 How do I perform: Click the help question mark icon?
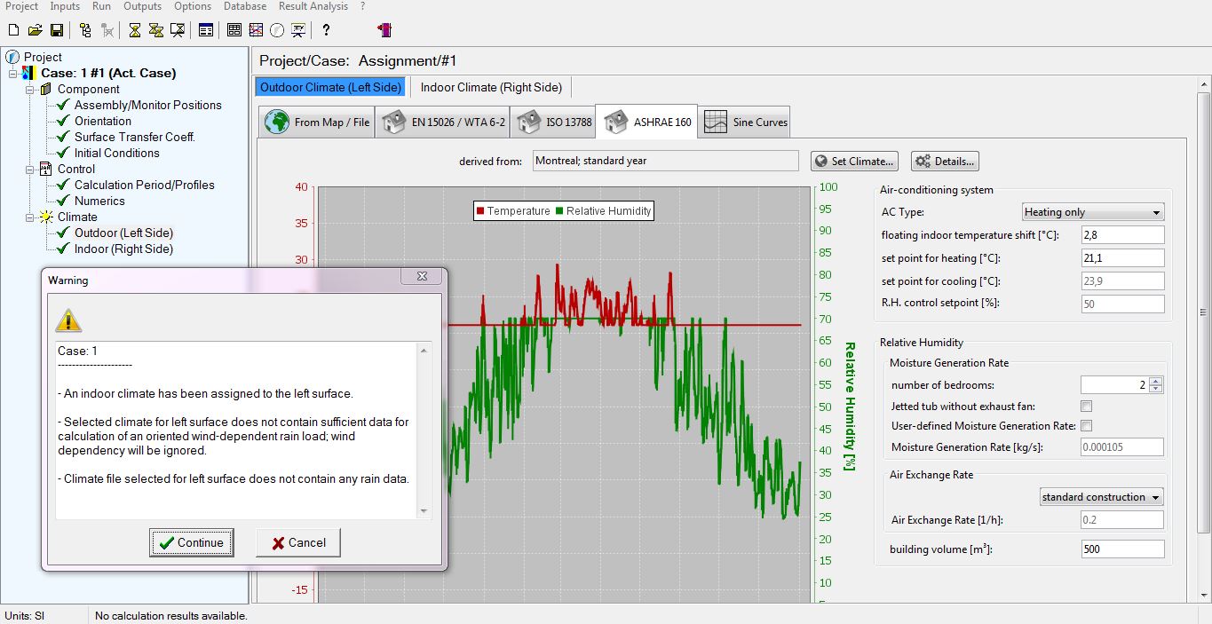click(326, 30)
